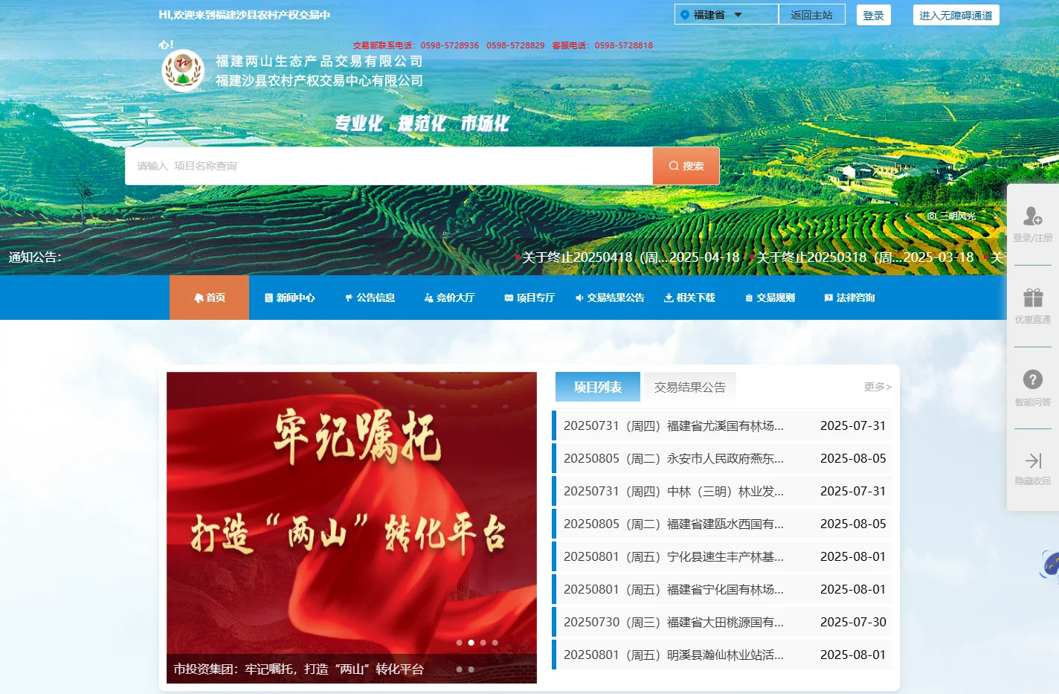Open 交易规则 navigation item
Screen dimensions: 1059x694
coord(770,298)
